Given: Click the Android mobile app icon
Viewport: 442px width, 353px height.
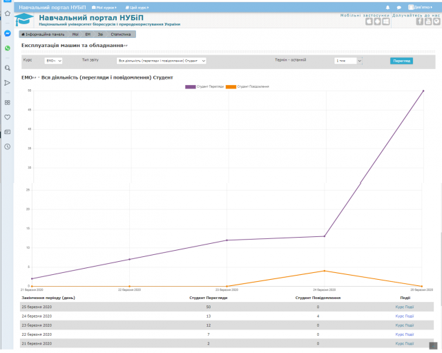Looking at the screenshot, I should point(377,21).
